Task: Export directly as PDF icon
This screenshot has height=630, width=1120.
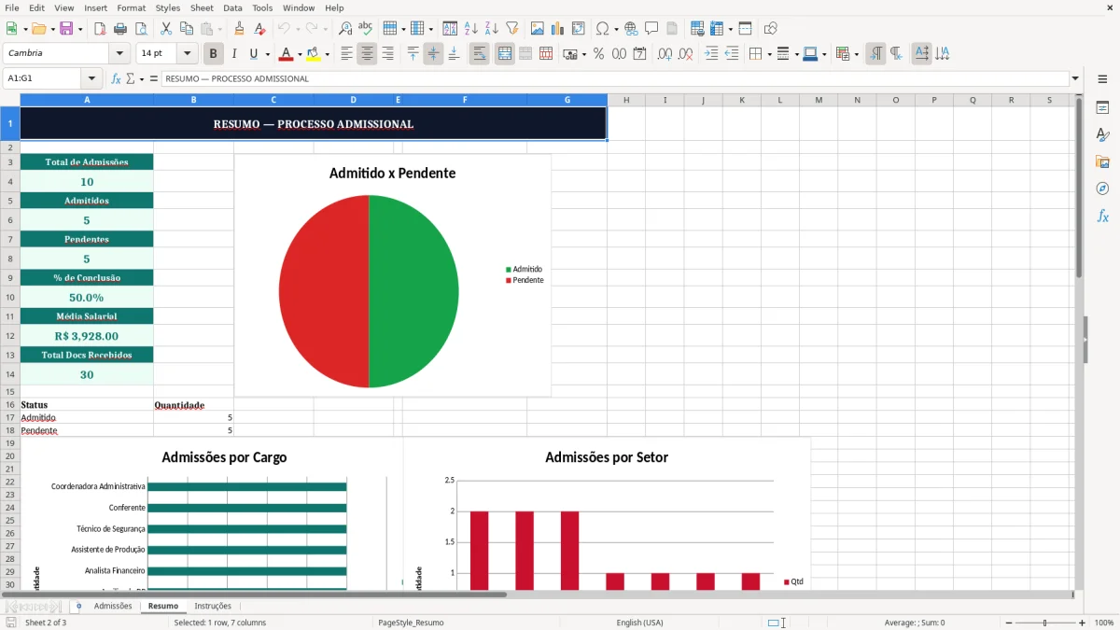Action: pyautogui.click(x=100, y=29)
